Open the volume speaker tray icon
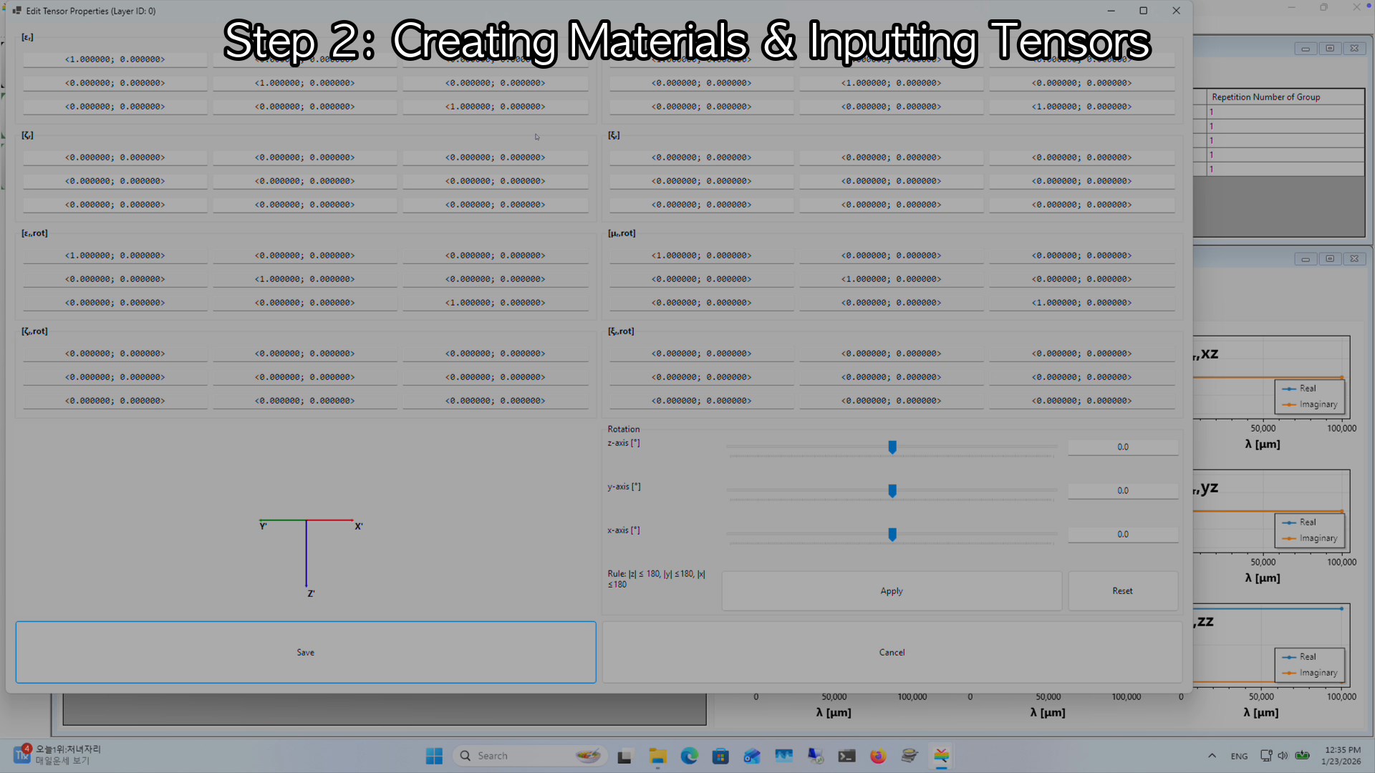The image size is (1375, 773). click(x=1283, y=756)
